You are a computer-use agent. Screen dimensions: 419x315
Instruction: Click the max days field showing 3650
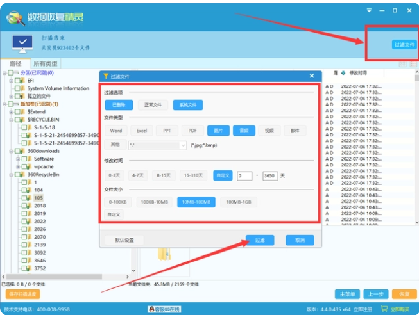pyautogui.click(x=270, y=175)
